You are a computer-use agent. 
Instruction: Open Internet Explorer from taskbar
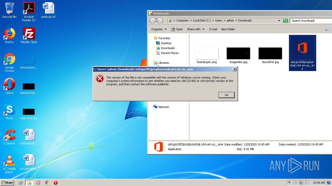[x=20, y=183]
